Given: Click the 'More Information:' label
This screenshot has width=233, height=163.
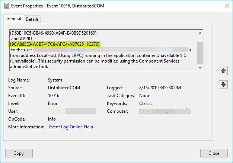Looking at the screenshot, I should [x=26, y=127].
